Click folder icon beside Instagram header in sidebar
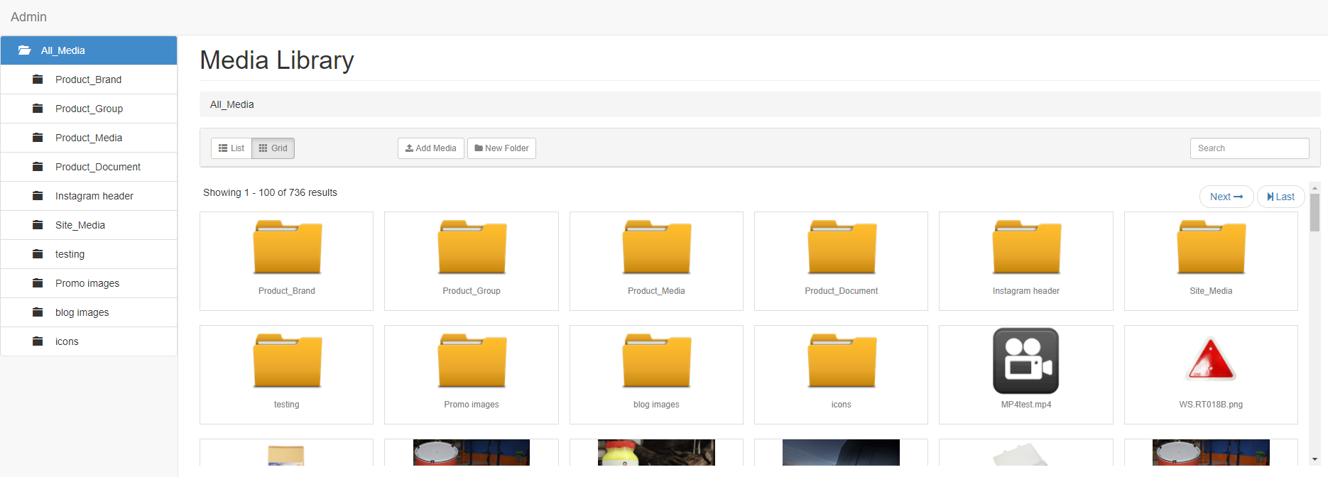This screenshot has width=1328, height=477. pos(38,196)
